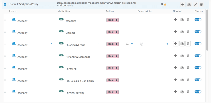The width and height of the screenshot is (211, 103).
Task: Add a rule below the Gambling row
Action: point(176,68)
